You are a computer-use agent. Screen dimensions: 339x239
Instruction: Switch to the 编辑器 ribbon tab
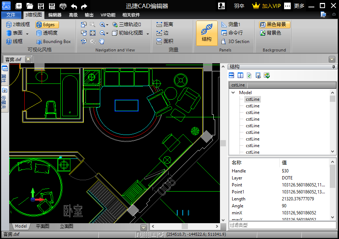click(x=55, y=15)
